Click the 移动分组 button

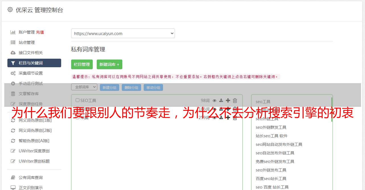coord(153,87)
